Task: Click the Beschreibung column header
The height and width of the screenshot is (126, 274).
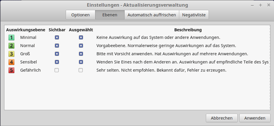Action: click(188, 30)
